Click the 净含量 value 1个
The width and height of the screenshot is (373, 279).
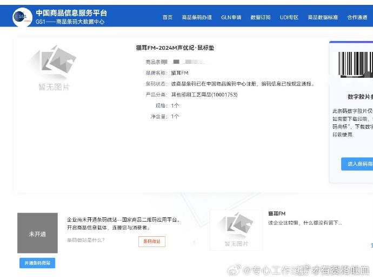[x=175, y=117]
